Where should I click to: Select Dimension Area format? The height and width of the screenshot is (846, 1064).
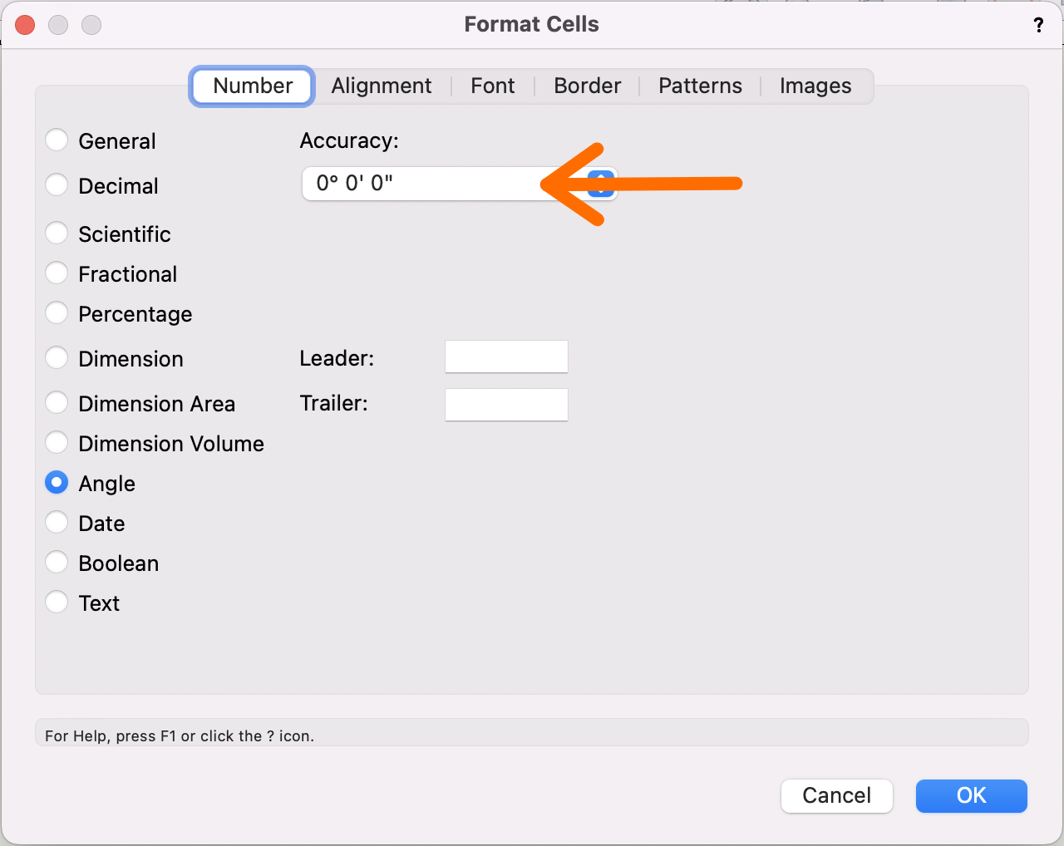[x=57, y=403]
